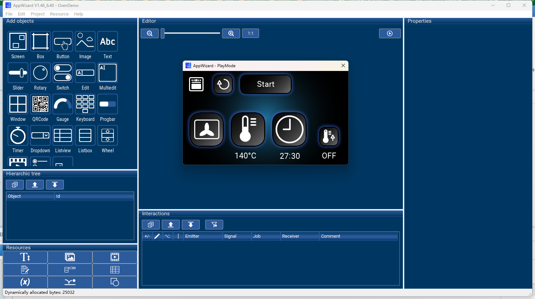The width and height of the screenshot is (535, 299).
Task: Add a Multiedit object
Action: pyautogui.click(x=108, y=73)
